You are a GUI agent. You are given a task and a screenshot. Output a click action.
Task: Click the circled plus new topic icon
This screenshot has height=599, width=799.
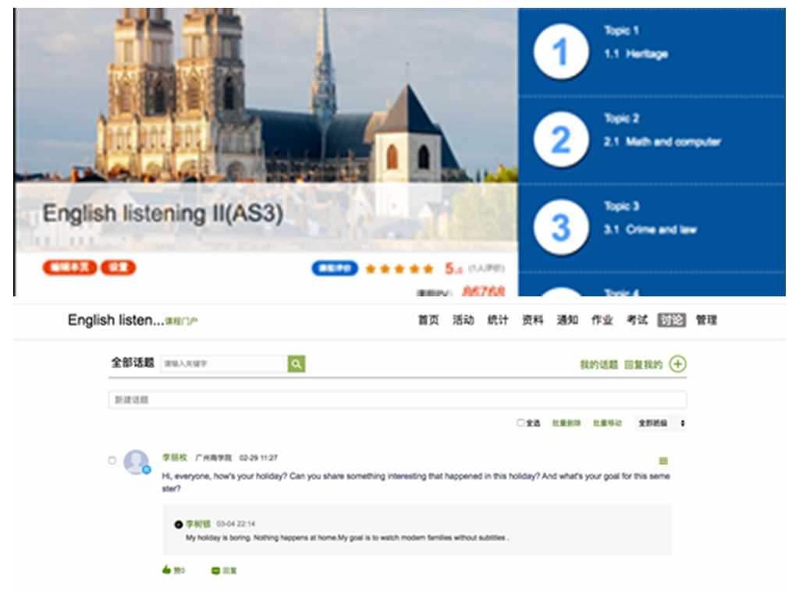[678, 364]
